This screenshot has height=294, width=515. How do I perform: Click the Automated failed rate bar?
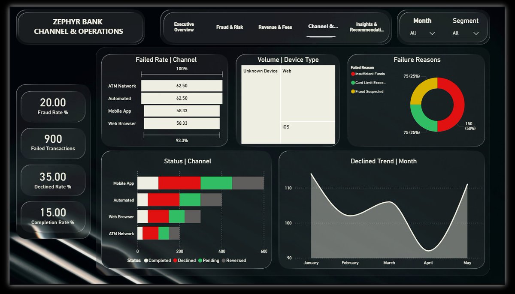[x=182, y=99]
